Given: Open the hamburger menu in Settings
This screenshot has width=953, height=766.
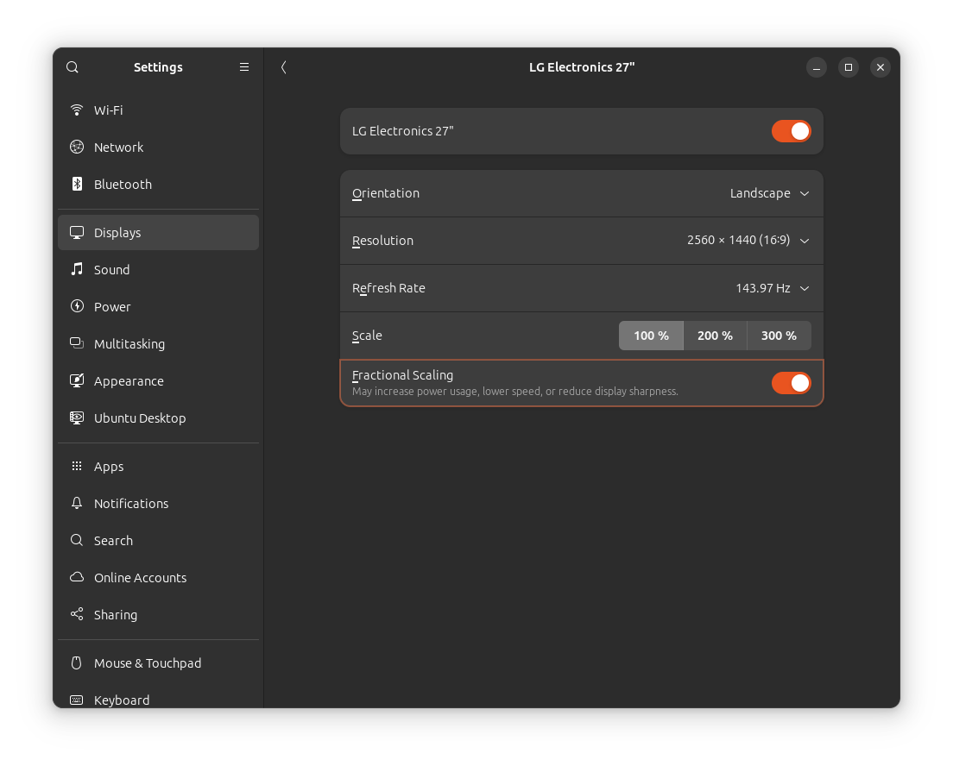Looking at the screenshot, I should point(244,66).
